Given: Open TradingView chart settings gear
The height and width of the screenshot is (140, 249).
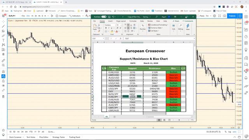Looking at the screenshot, I should [x=214, y=16].
